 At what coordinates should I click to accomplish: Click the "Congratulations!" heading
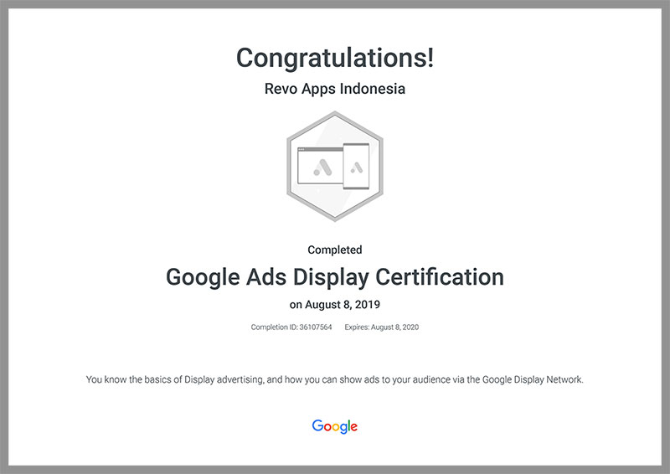pyautogui.click(x=335, y=58)
